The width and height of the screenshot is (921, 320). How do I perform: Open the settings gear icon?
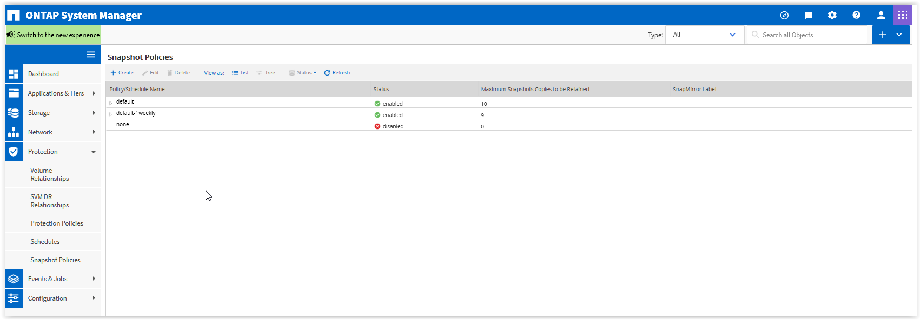832,15
